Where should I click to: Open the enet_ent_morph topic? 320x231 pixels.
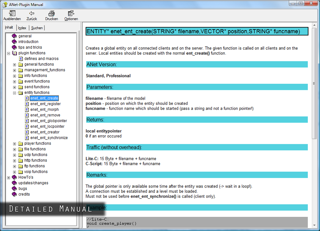(x=44, y=110)
